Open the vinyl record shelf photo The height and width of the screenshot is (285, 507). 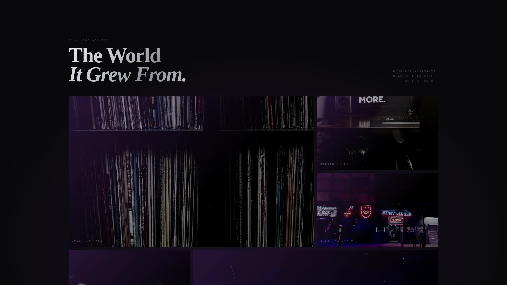[x=191, y=172]
